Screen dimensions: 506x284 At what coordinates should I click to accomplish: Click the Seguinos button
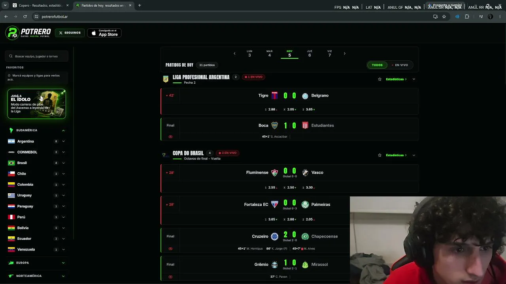coord(70,33)
